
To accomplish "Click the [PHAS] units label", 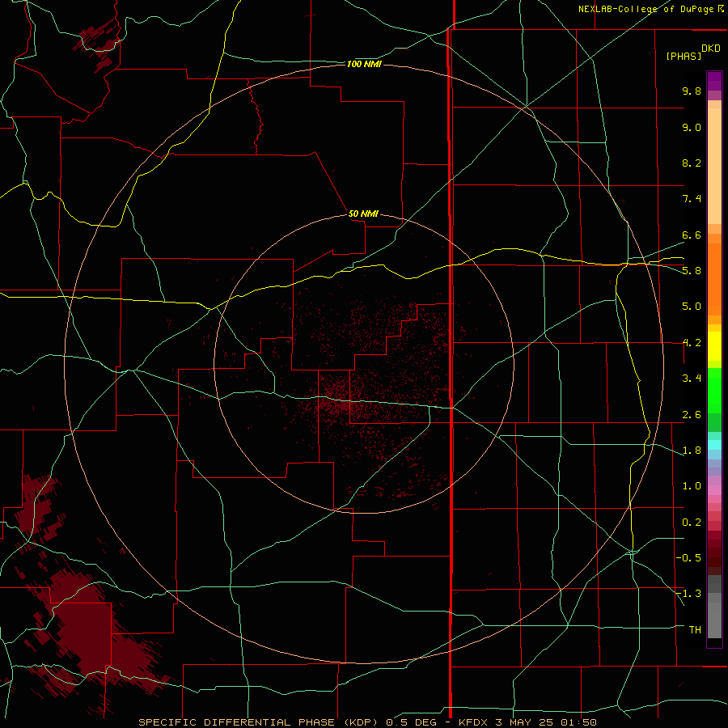I will click(684, 56).
